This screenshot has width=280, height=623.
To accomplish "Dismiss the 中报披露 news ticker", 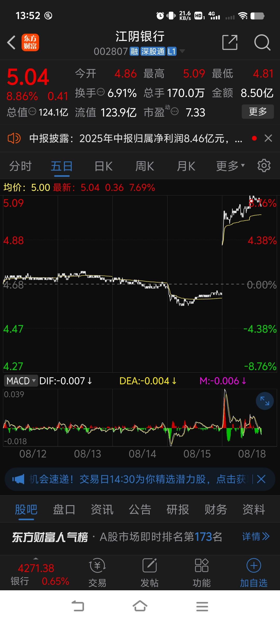I will (268, 138).
